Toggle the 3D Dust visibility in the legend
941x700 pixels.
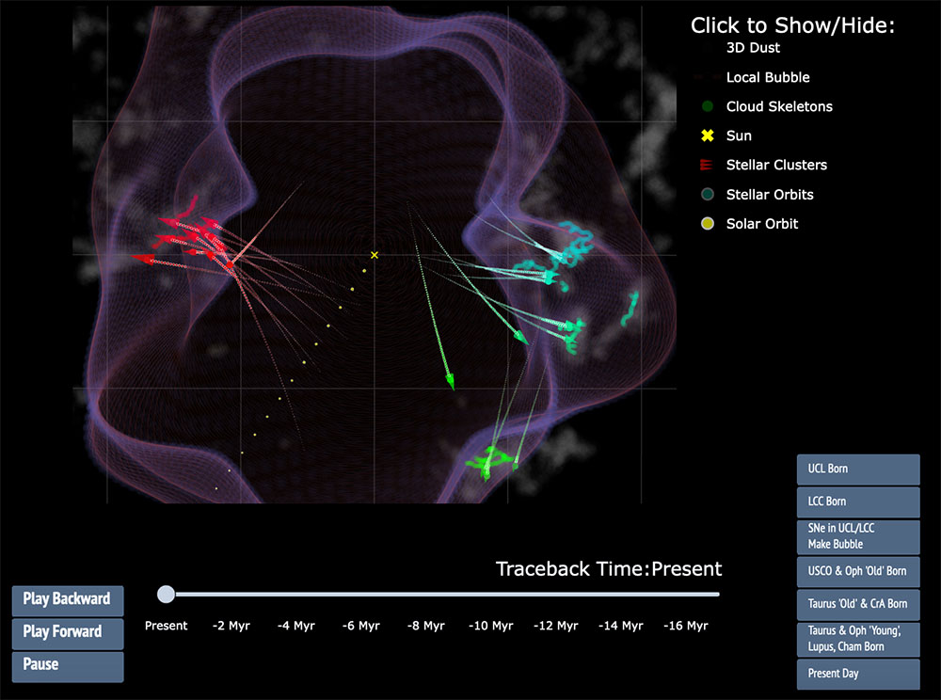(709, 48)
